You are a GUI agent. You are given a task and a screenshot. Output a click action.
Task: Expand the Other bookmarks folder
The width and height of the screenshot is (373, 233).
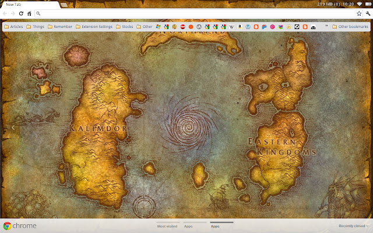coord(350,27)
